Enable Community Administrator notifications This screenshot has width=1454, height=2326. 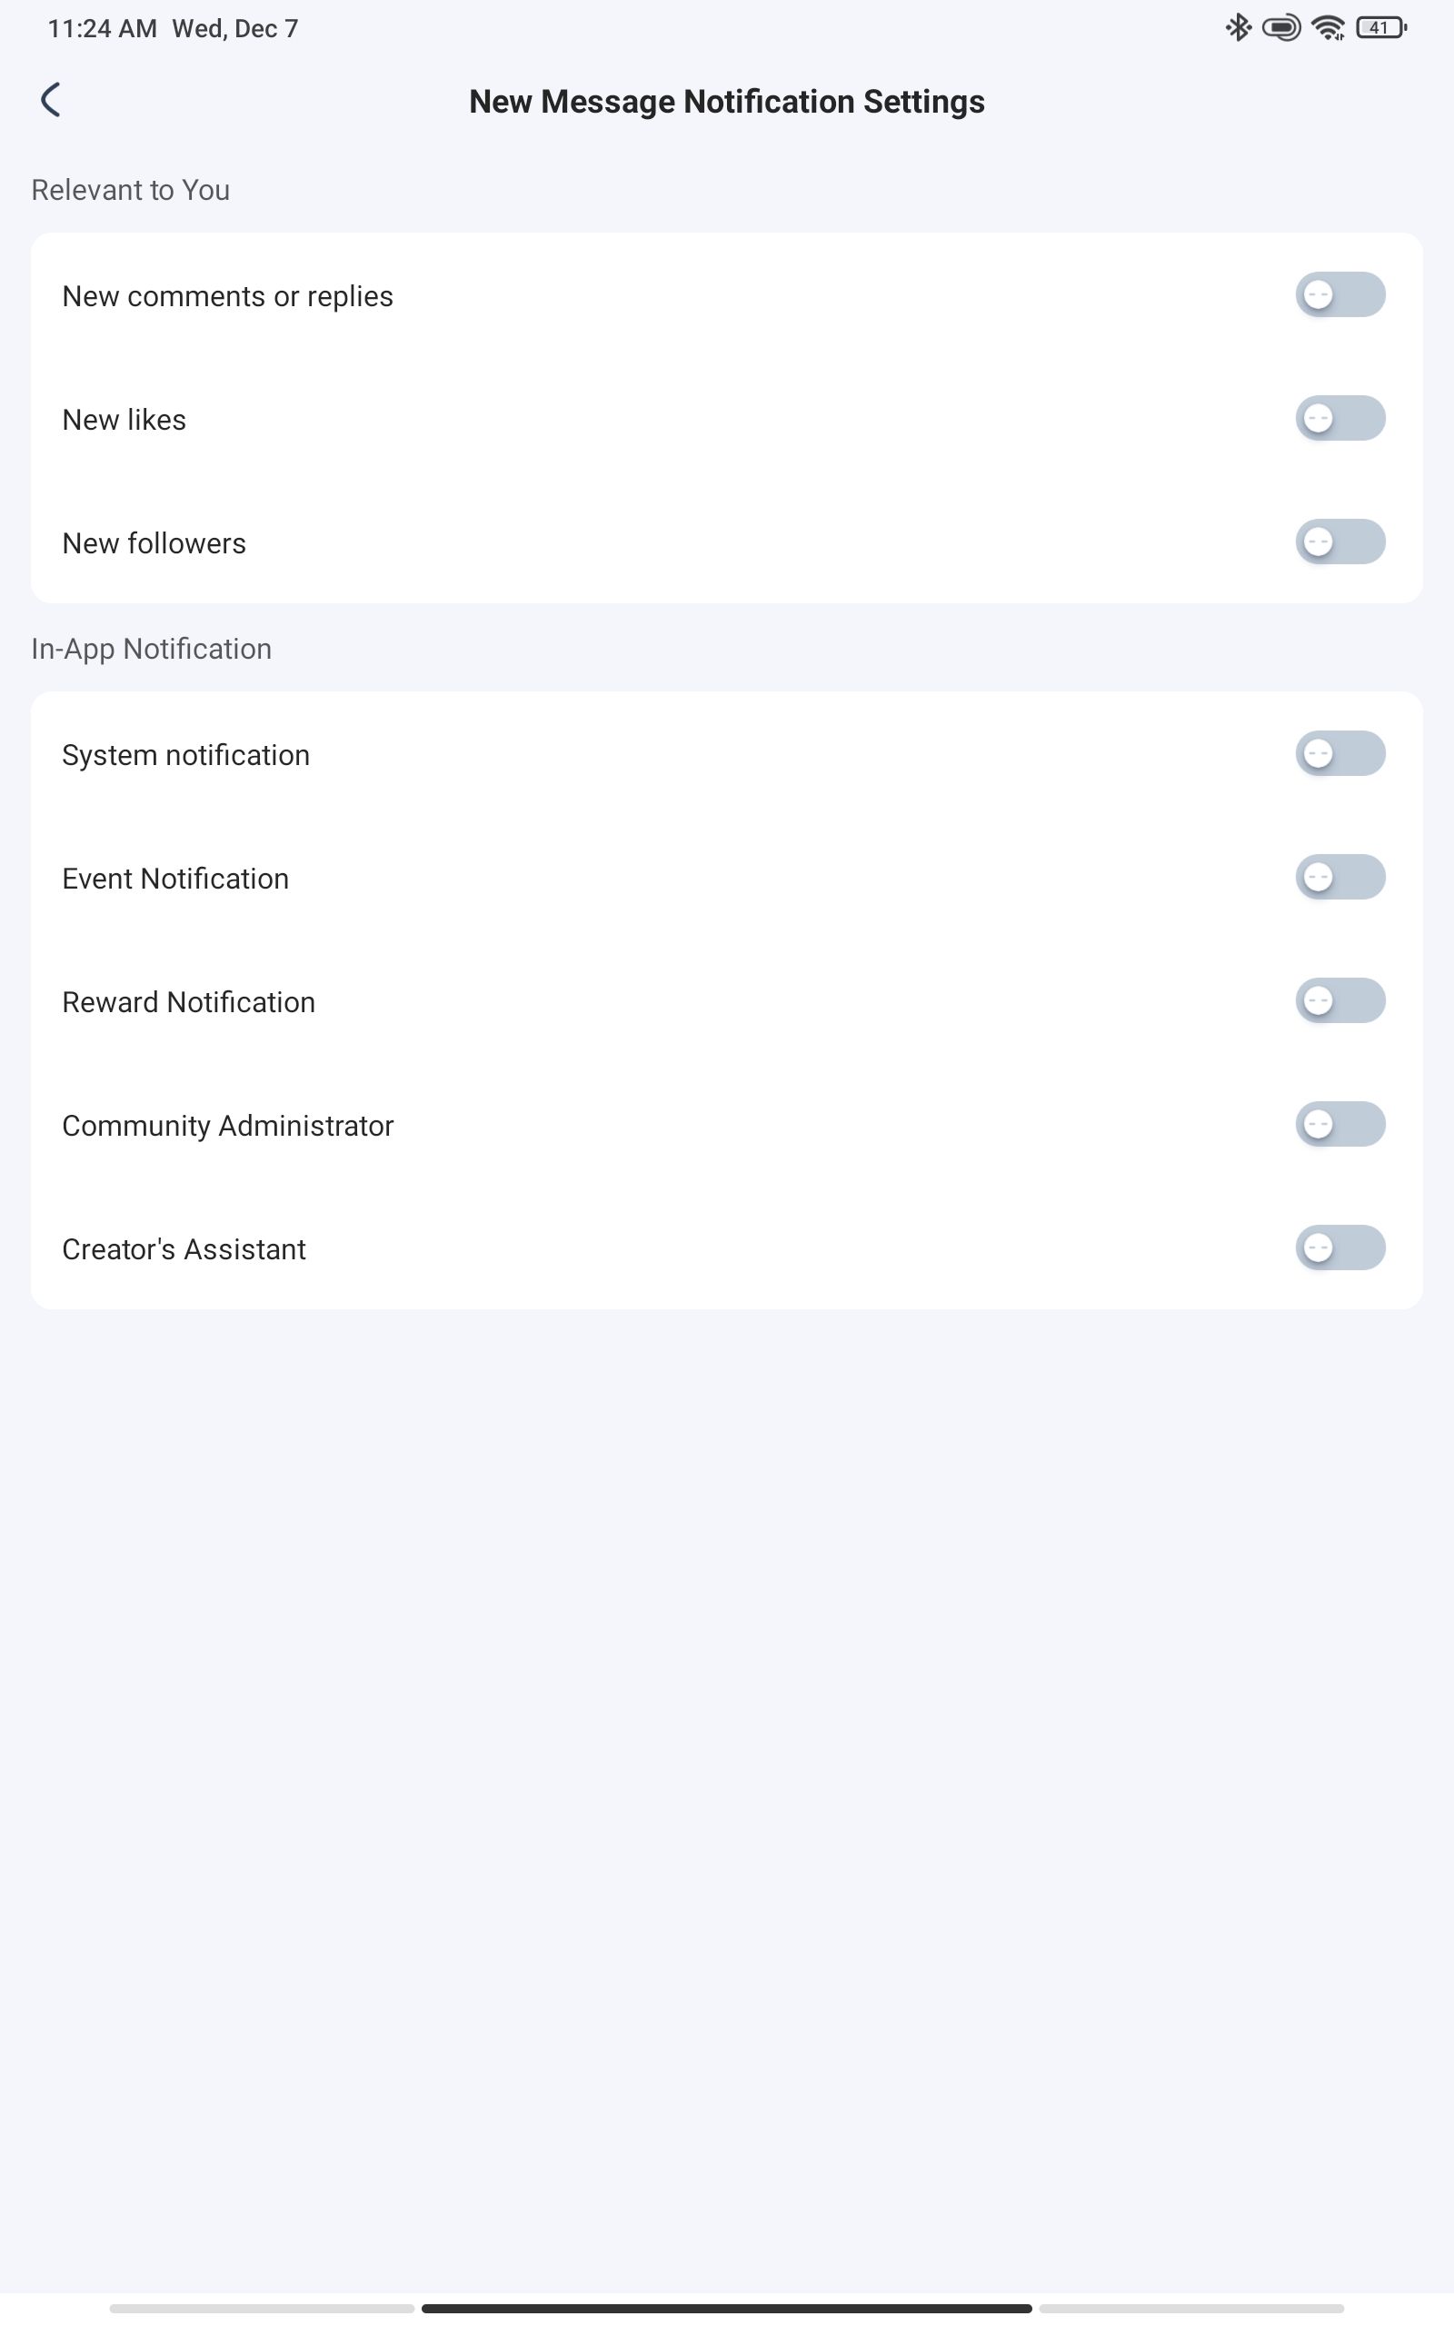[1339, 1125]
